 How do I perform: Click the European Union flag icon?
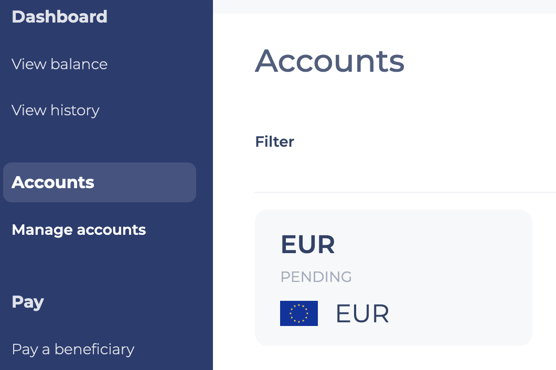click(299, 313)
